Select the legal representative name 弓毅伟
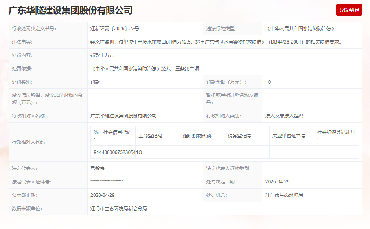This screenshot has width=370, height=229. [x=98, y=169]
